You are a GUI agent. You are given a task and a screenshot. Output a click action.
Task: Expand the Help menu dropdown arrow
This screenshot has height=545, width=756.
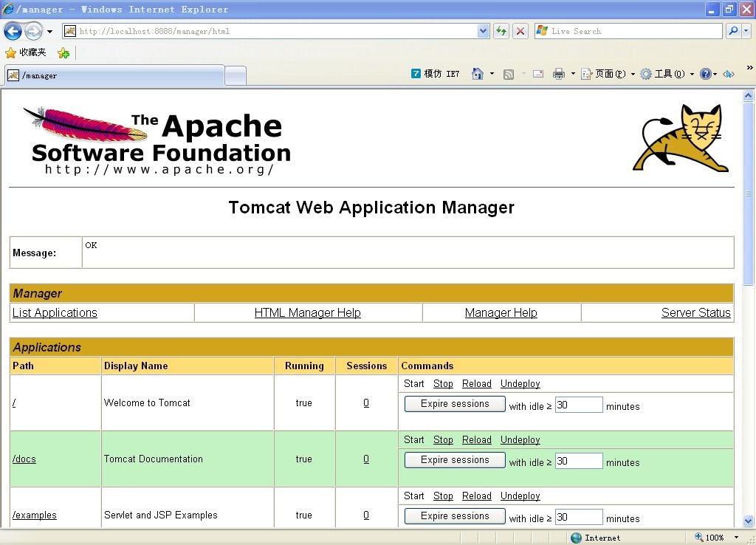pos(715,74)
